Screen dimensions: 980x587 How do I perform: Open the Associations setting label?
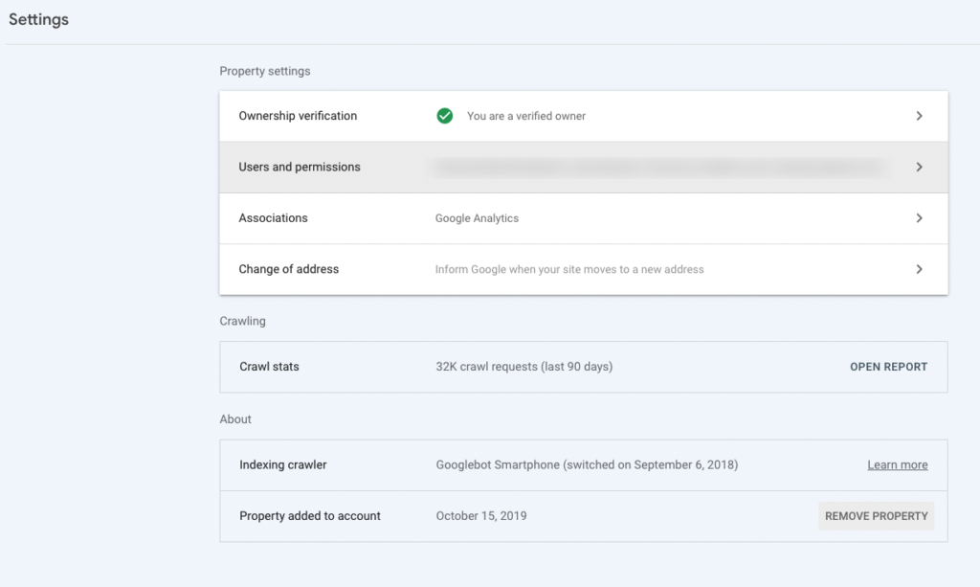point(273,218)
